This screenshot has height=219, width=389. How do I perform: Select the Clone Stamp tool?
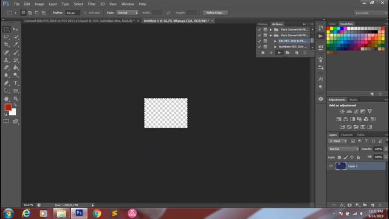click(7, 60)
